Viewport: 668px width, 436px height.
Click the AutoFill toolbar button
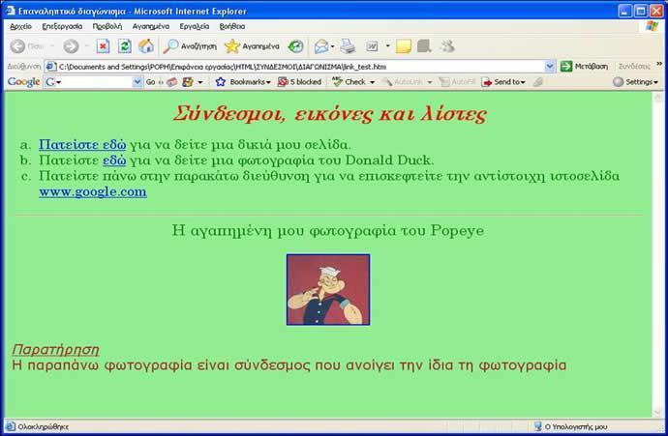point(457,81)
